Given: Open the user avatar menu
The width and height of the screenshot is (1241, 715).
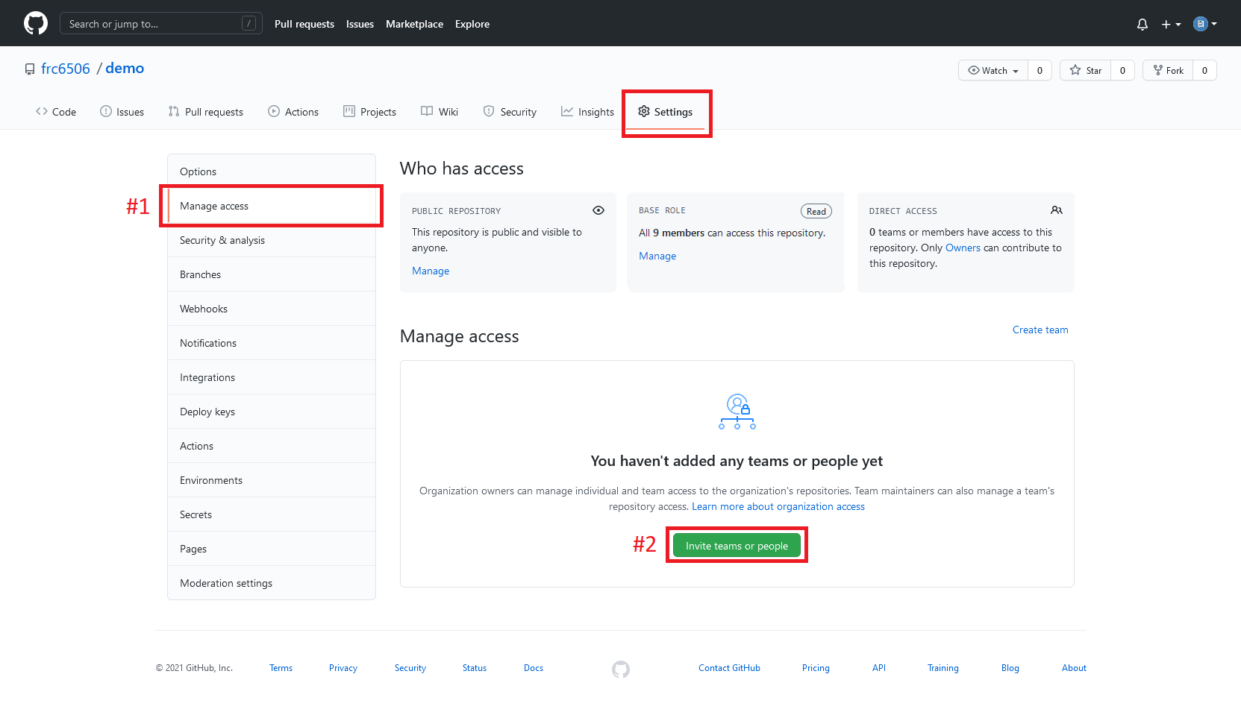Looking at the screenshot, I should (x=1204, y=24).
